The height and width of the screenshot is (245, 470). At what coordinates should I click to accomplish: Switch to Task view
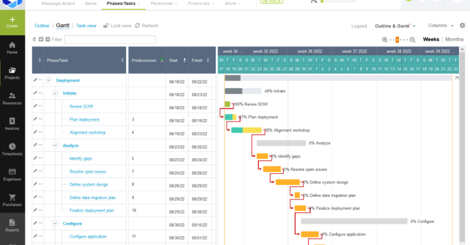[86, 26]
